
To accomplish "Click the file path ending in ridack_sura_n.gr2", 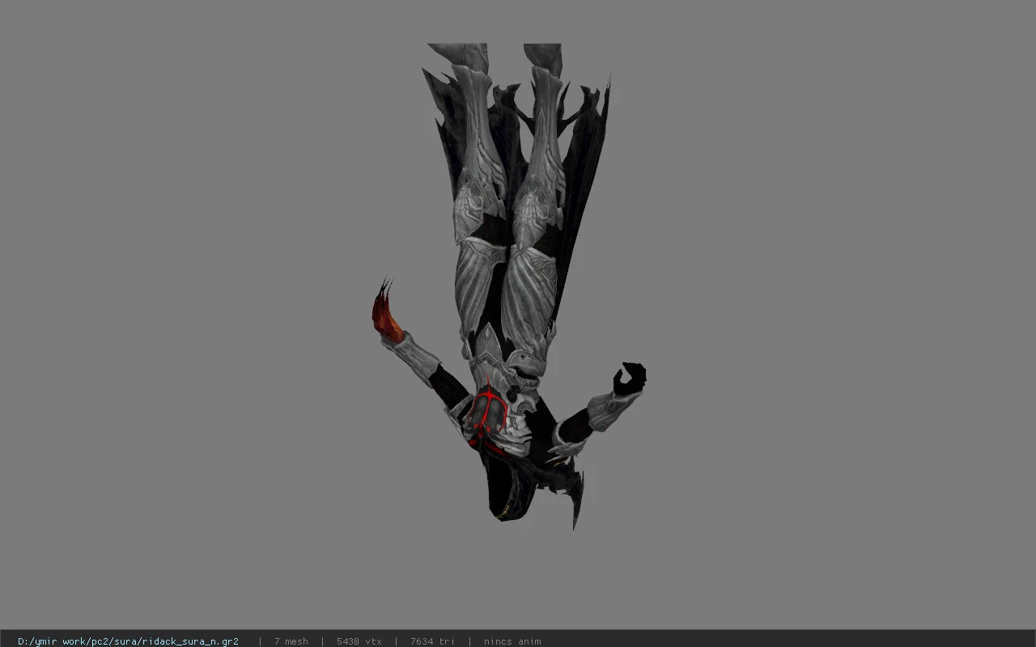I will (x=128, y=641).
